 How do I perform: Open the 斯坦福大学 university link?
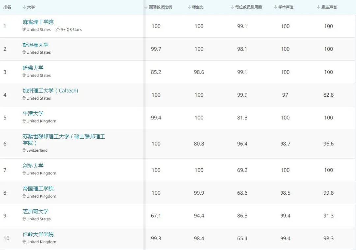pos(36,45)
